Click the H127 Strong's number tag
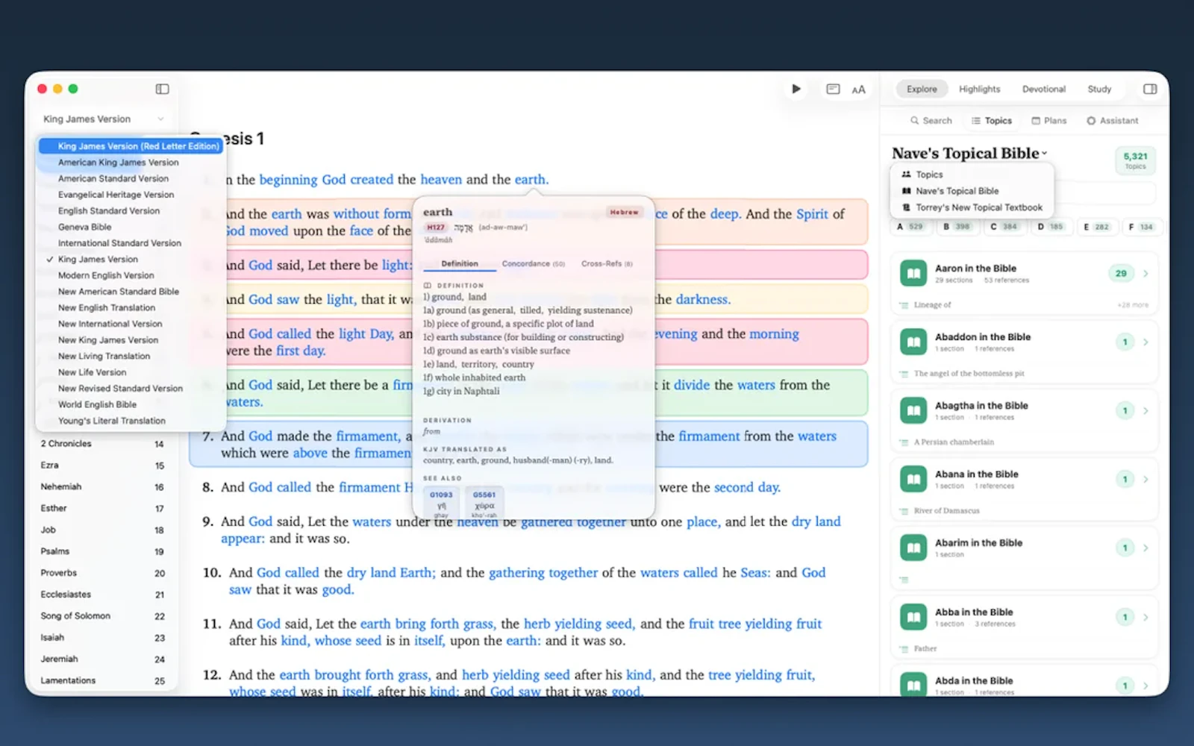Image resolution: width=1194 pixels, height=746 pixels. (x=436, y=227)
